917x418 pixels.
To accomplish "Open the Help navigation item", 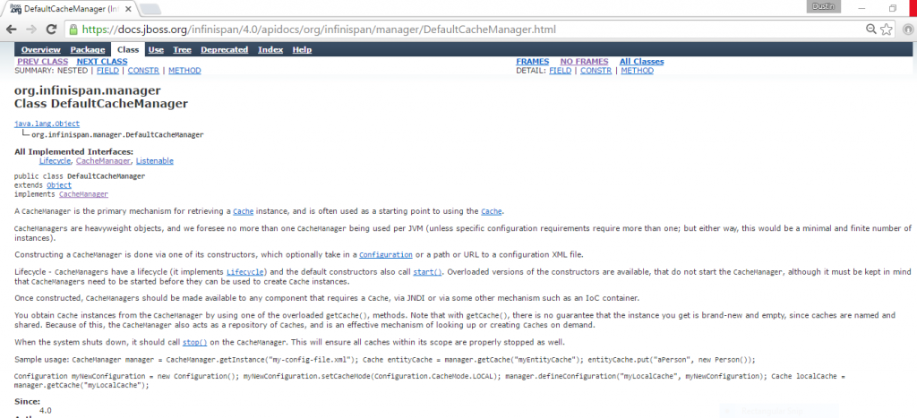I will [x=302, y=50].
